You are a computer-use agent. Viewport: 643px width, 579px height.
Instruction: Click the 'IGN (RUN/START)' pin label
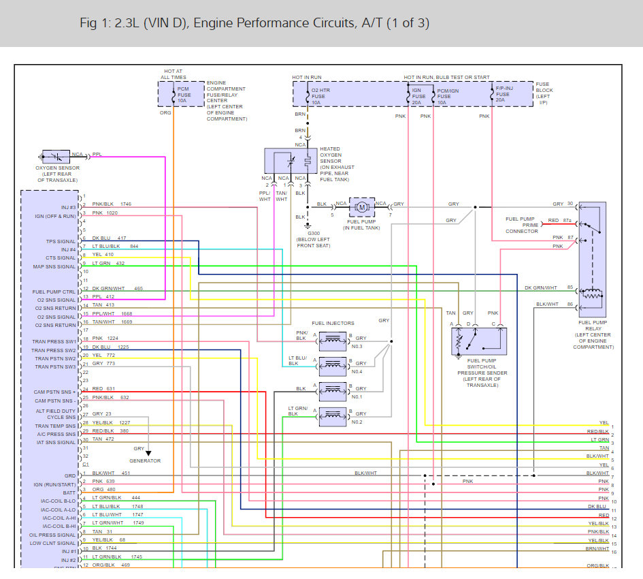click(x=54, y=484)
